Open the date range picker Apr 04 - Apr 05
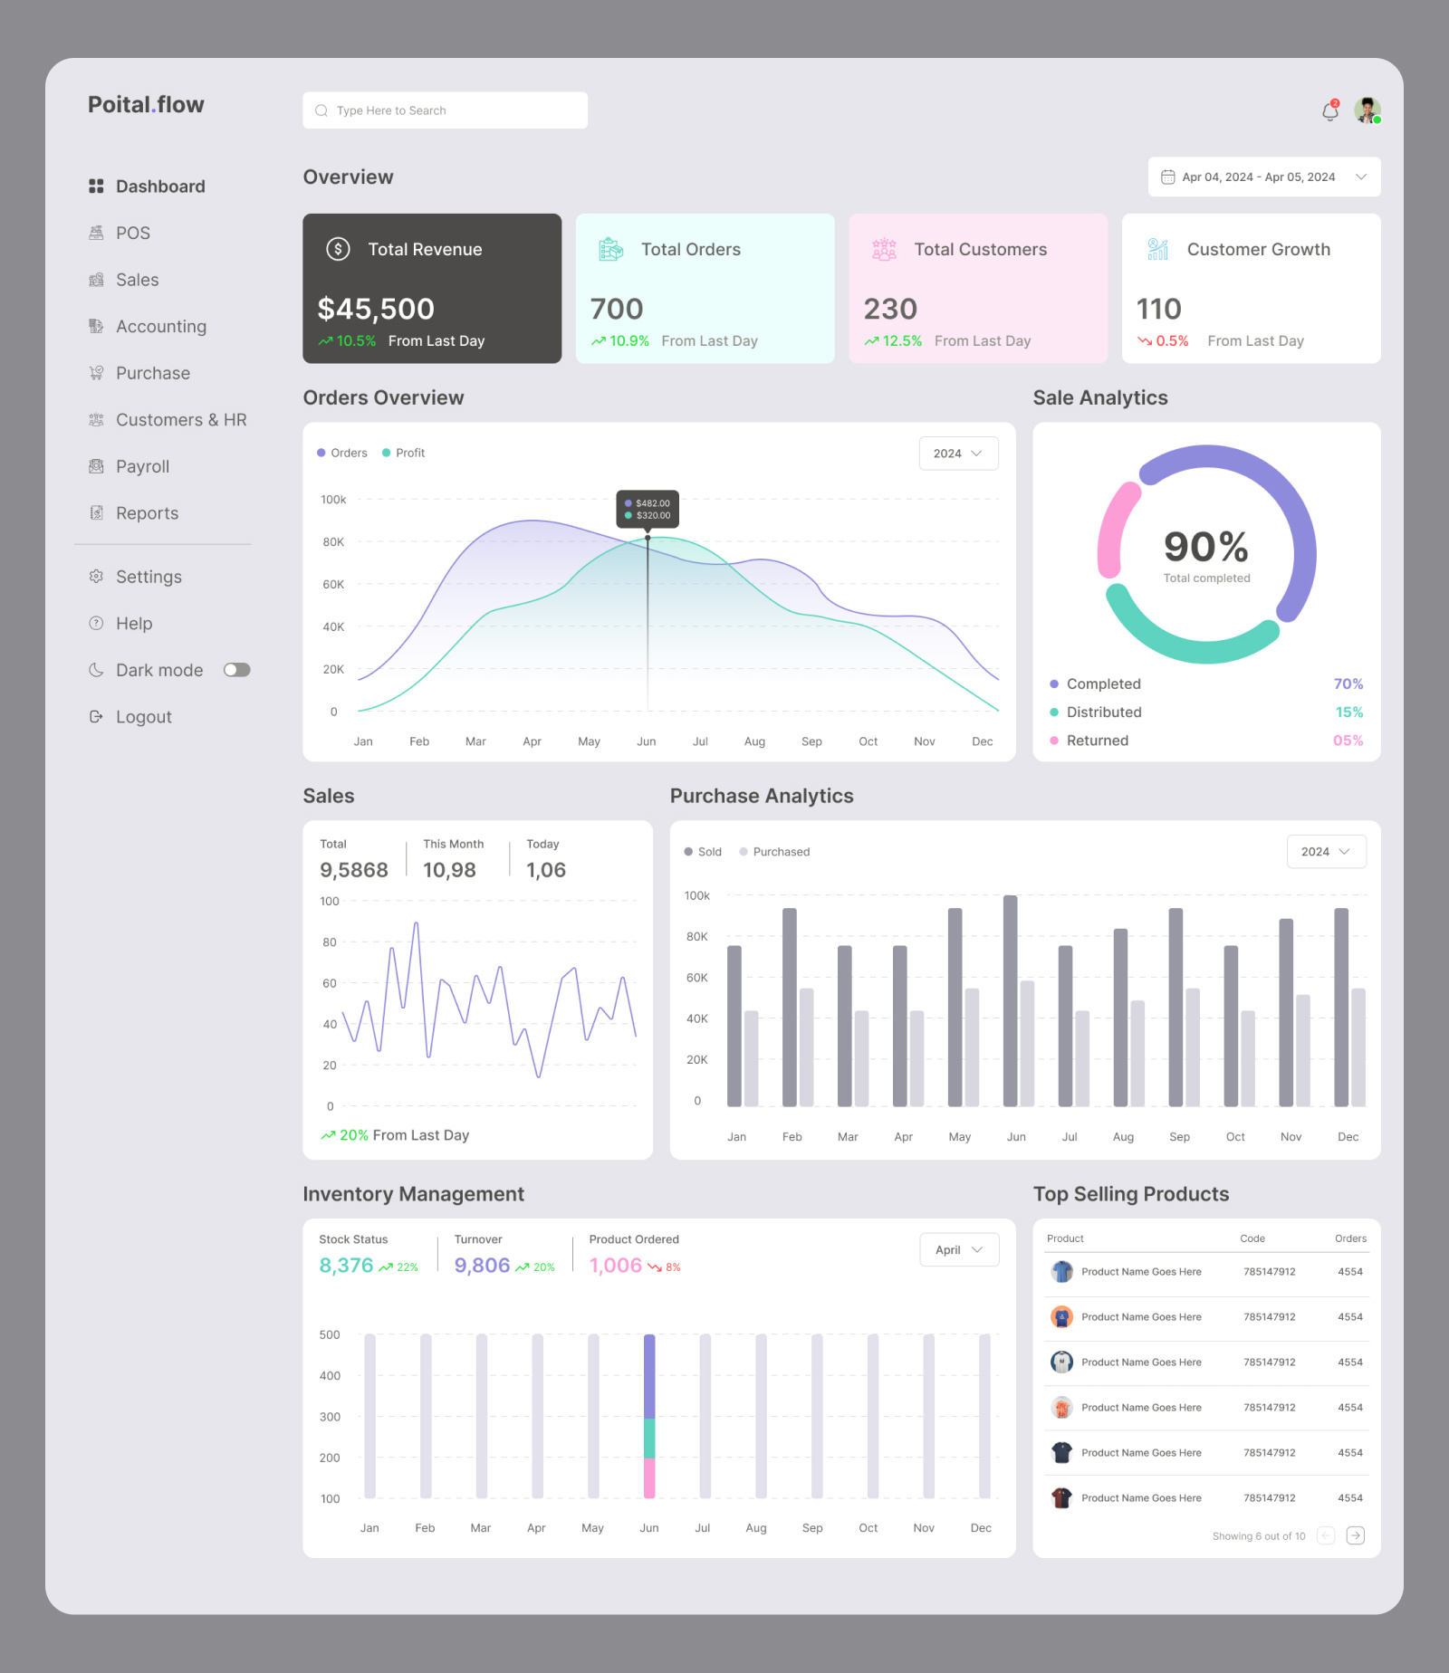This screenshot has width=1449, height=1673. click(1262, 177)
